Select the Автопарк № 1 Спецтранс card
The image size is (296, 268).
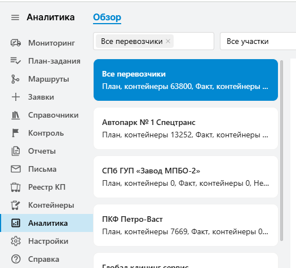coord(185,128)
